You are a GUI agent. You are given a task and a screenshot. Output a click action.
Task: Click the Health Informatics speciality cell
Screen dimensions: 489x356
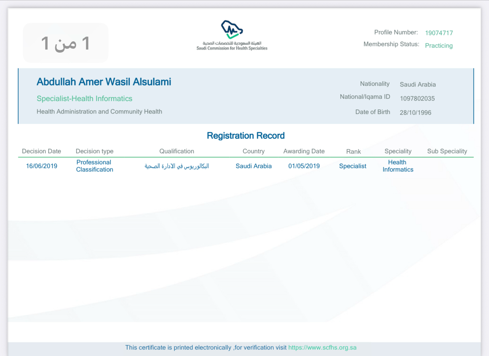pos(398,166)
